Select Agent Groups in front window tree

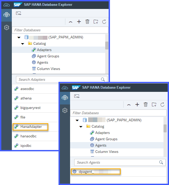click(117, 139)
